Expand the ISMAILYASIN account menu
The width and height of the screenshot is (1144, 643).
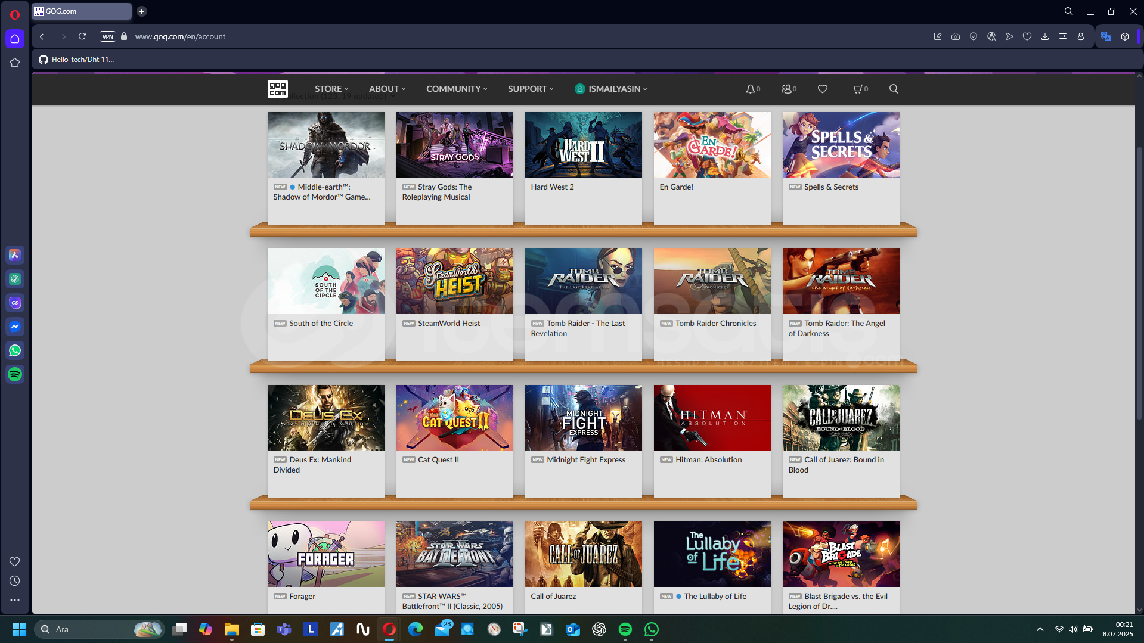click(x=611, y=89)
